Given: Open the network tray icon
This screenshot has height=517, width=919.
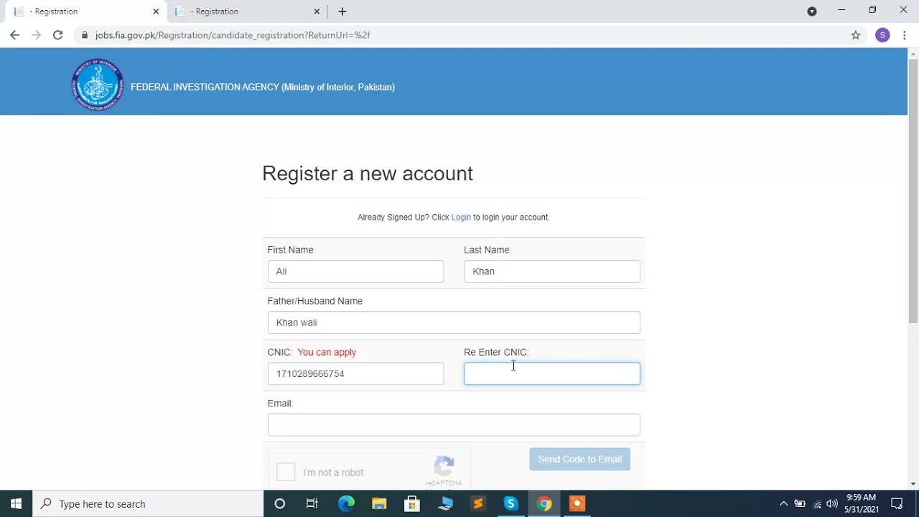Looking at the screenshot, I should pyautogui.click(x=817, y=503).
